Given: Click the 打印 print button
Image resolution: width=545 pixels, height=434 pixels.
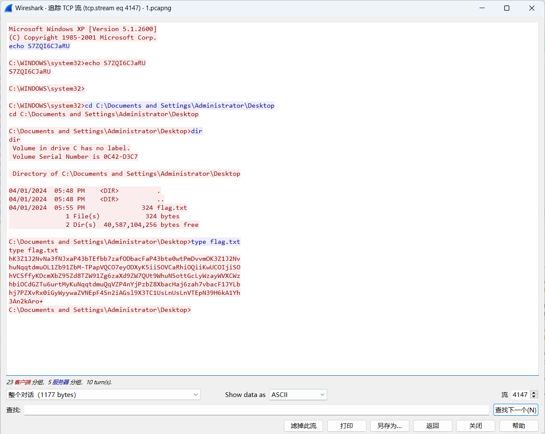Looking at the screenshot, I should [x=346, y=426].
